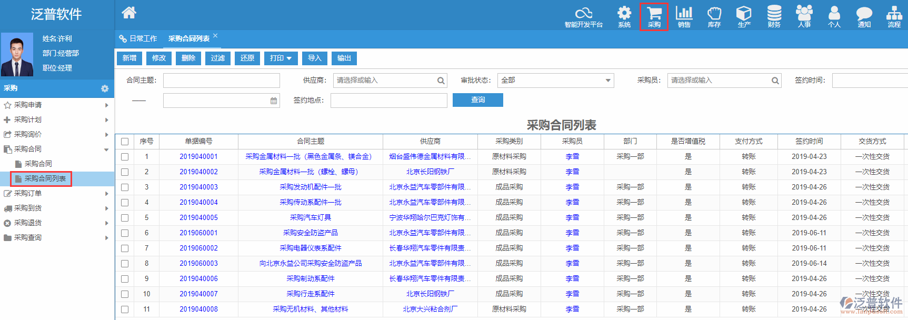Select 采购查询 in the sidebar menu
The height and width of the screenshot is (320, 908).
coord(28,237)
